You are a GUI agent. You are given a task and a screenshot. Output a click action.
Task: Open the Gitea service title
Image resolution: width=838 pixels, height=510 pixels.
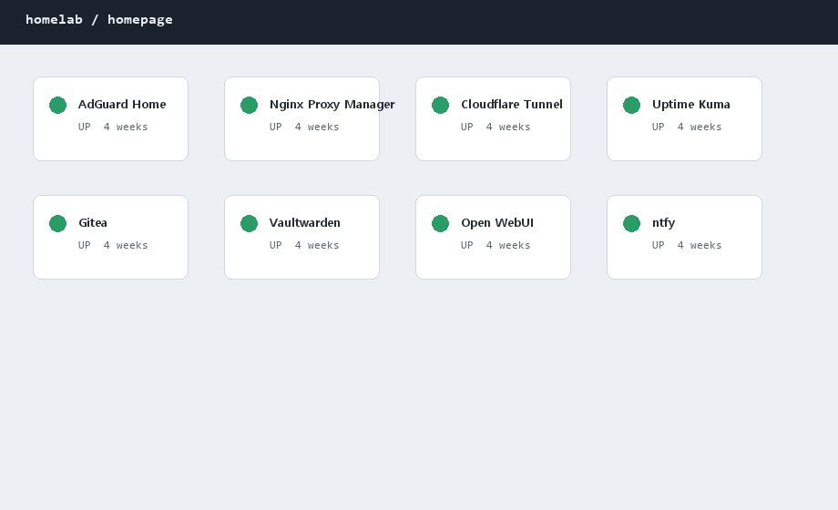(x=93, y=223)
